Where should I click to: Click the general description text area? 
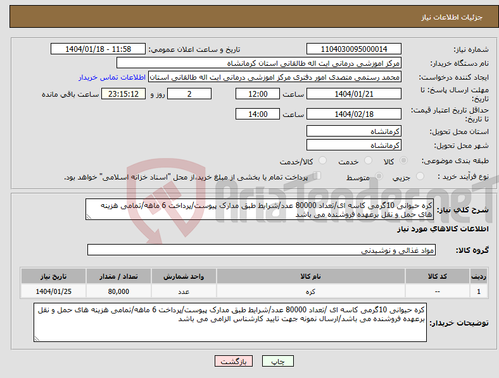[260, 210]
